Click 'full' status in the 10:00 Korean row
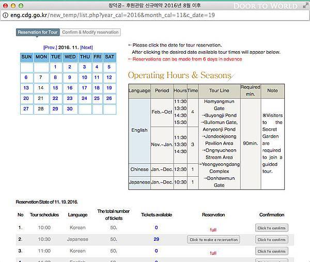 click(x=213, y=230)
